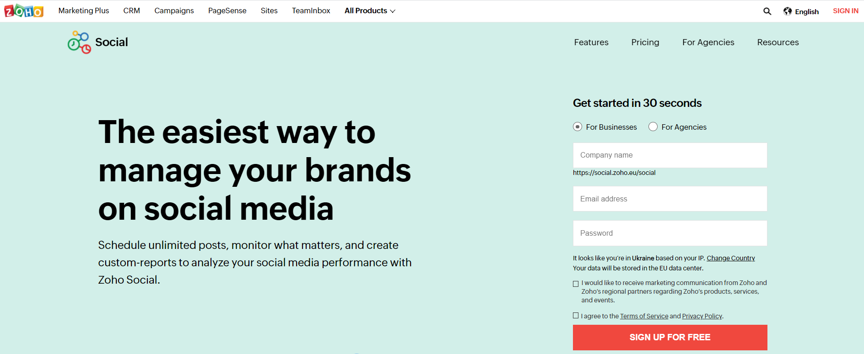
Task: Click SIGN UP FOR FREE button
Action: point(670,337)
